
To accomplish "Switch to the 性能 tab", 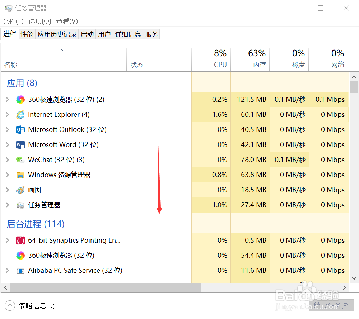I will coord(27,34).
